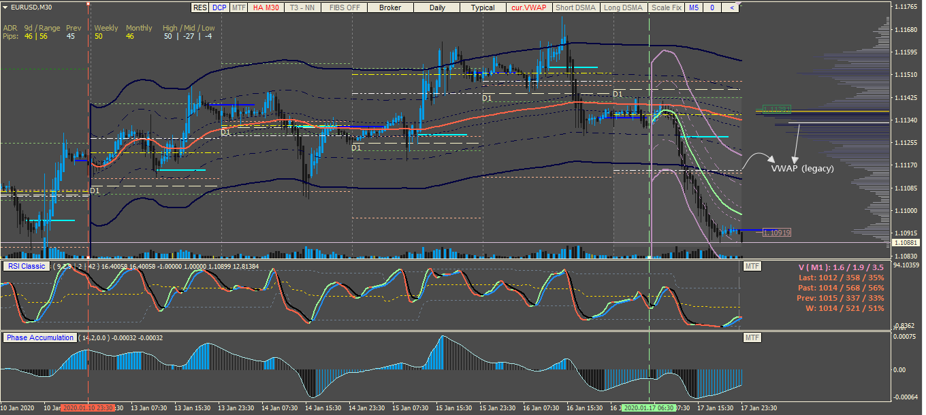
Task: Toggle the RES button in top bar
Action: pyautogui.click(x=199, y=8)
